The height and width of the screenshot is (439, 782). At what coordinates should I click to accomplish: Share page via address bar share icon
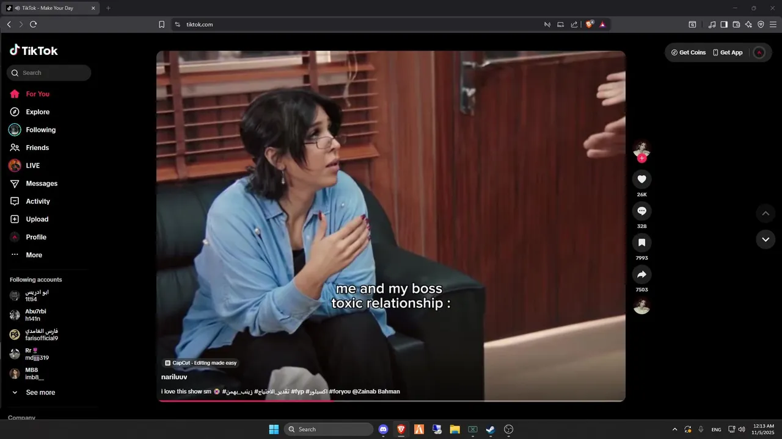tap(574, 24)
